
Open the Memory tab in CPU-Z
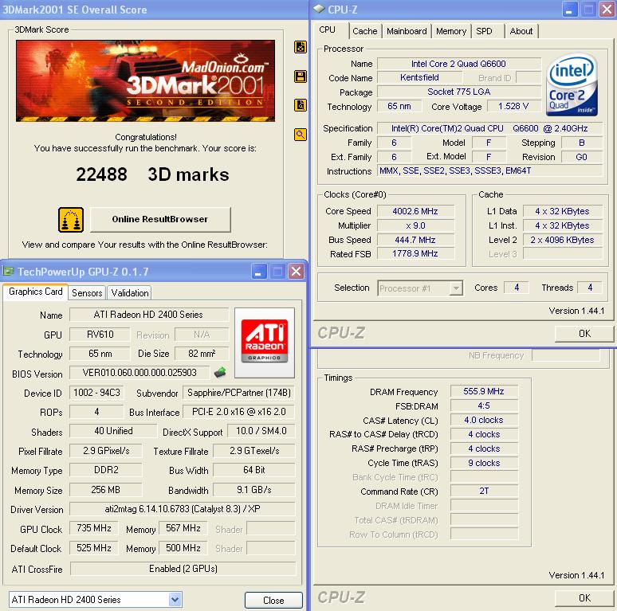point(451,31)
